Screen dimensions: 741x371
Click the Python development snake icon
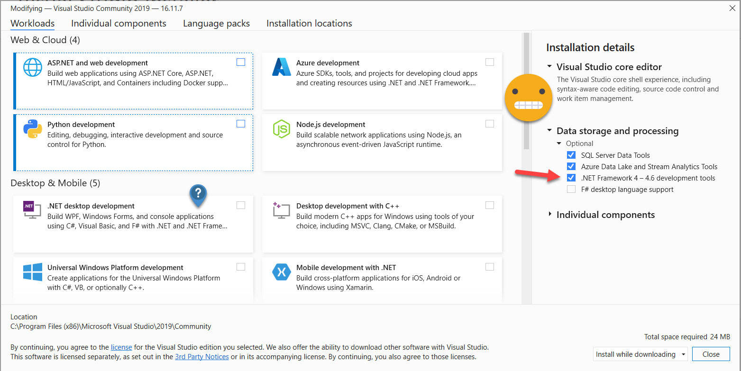[x=33, y=129]
